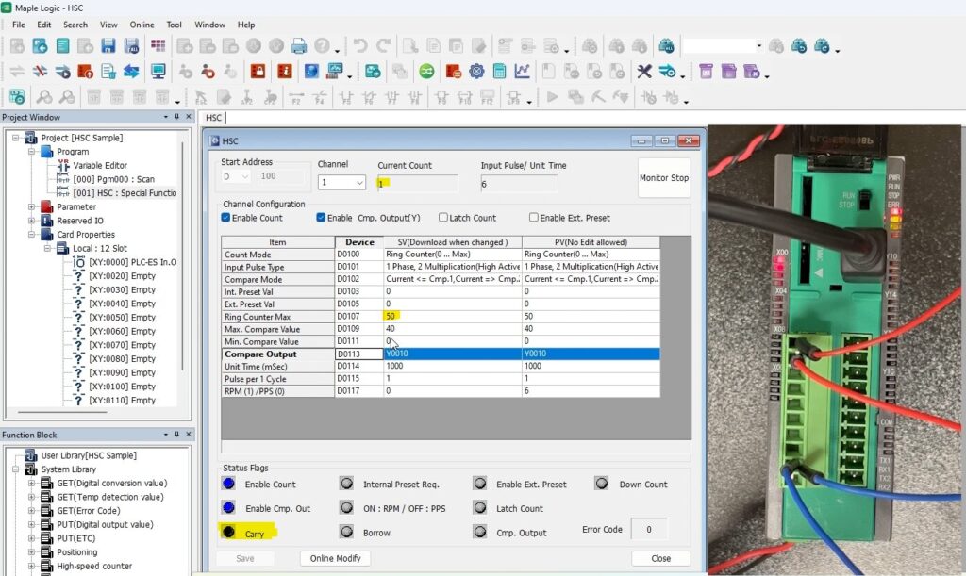Viewport: 966px width, 576px height.
Task: Enable the Latch Count checkbox
Action: [x=443, y=217]
